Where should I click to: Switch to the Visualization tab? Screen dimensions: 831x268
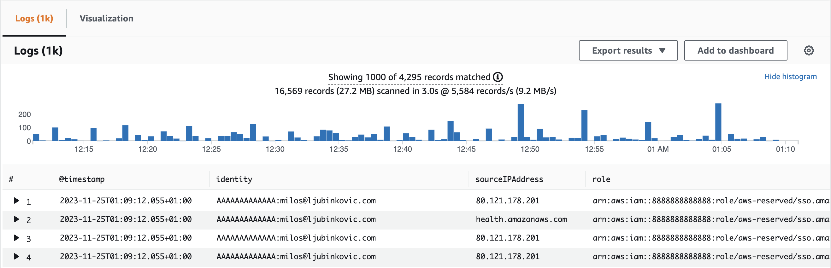pyautogui.click(x=106, y=18)
